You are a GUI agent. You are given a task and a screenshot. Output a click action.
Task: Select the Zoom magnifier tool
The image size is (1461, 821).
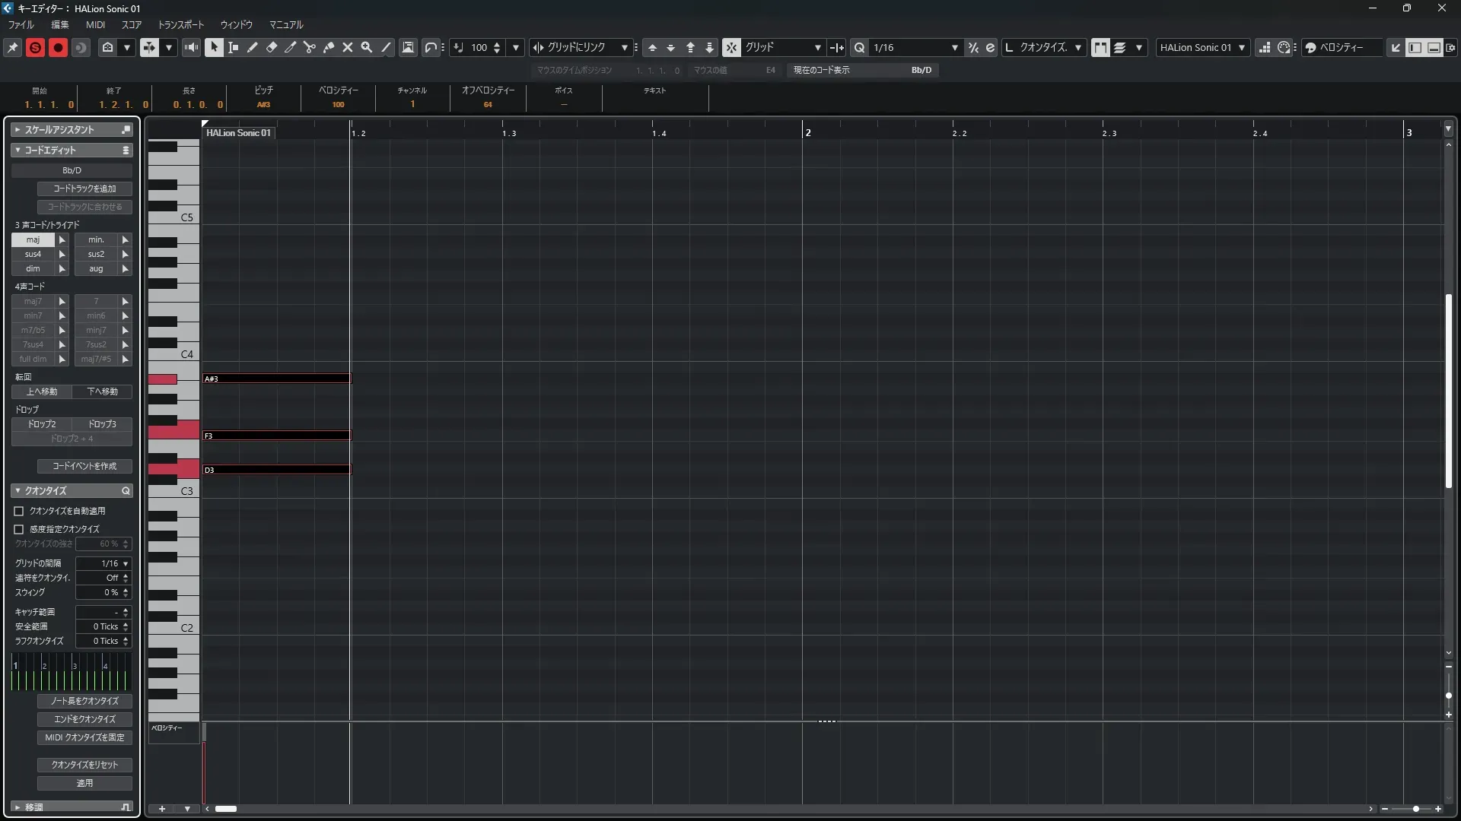(367, 47)
